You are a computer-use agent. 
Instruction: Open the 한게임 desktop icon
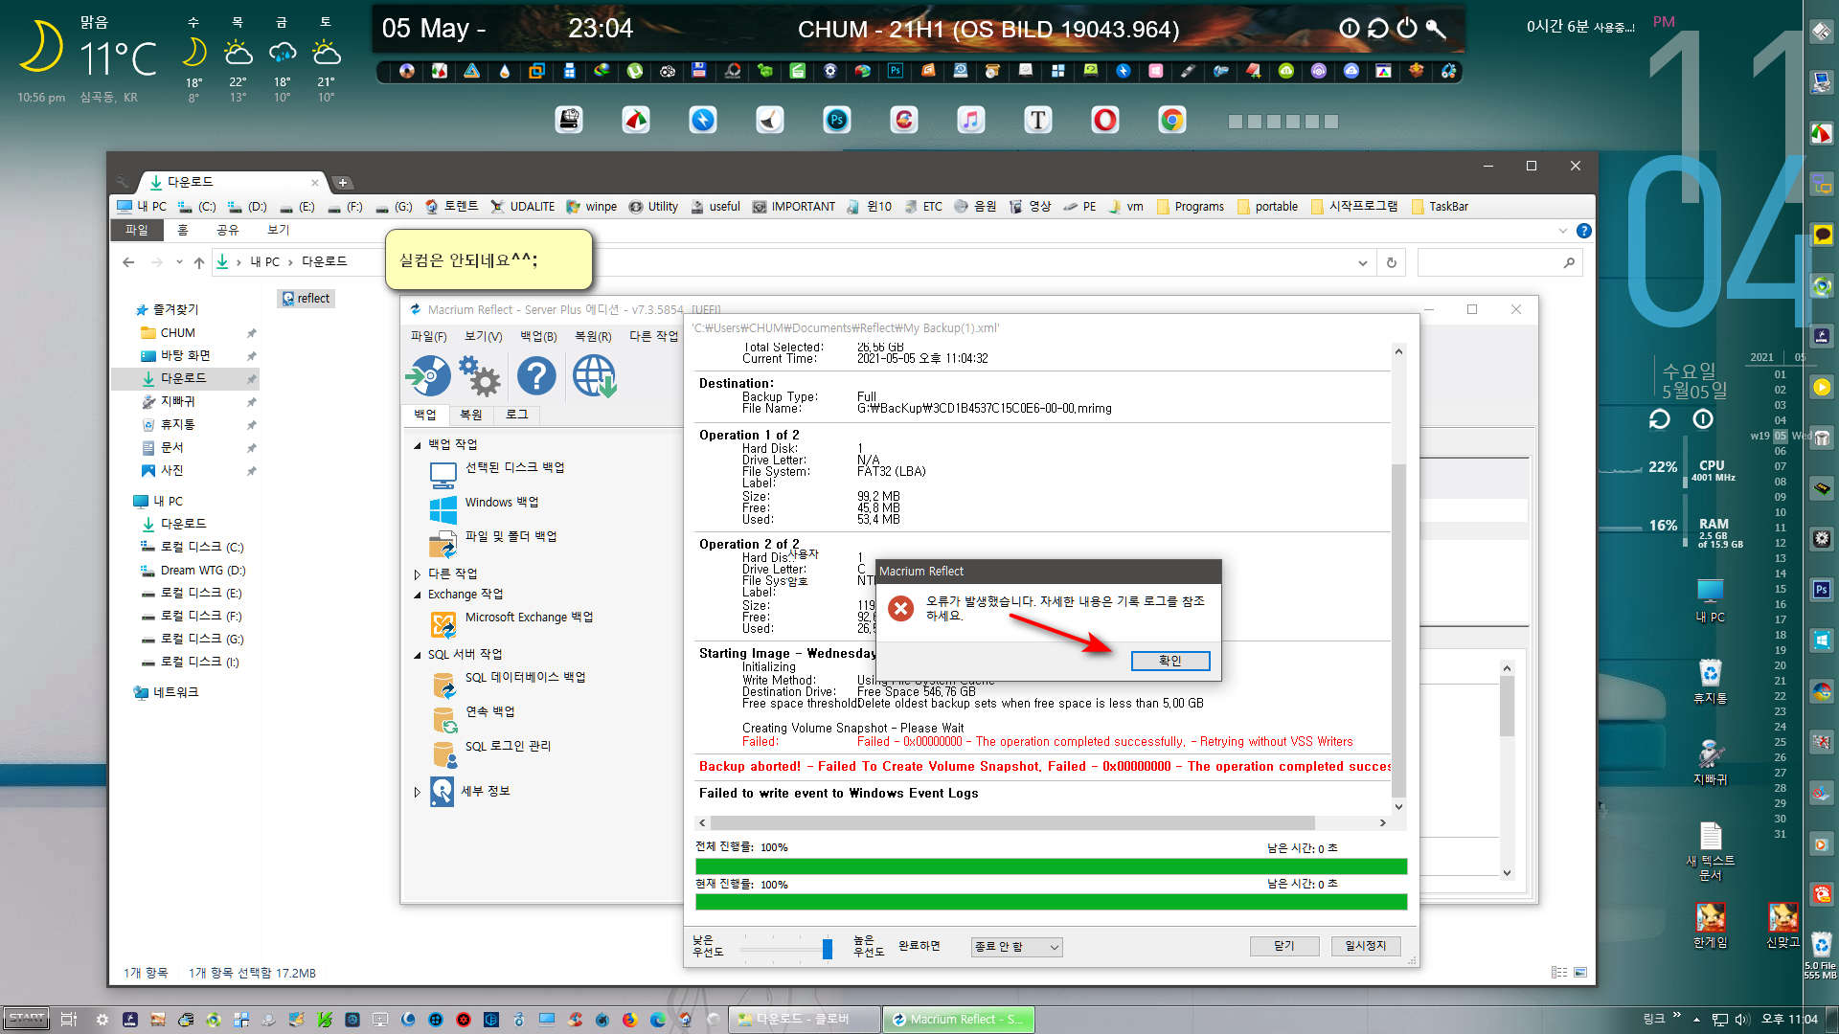pyautogui.click(x=1710, y=925)
